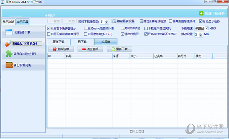Enable 合并后删除原文件 checkbox
229x139 pixels.
[171, 21]
